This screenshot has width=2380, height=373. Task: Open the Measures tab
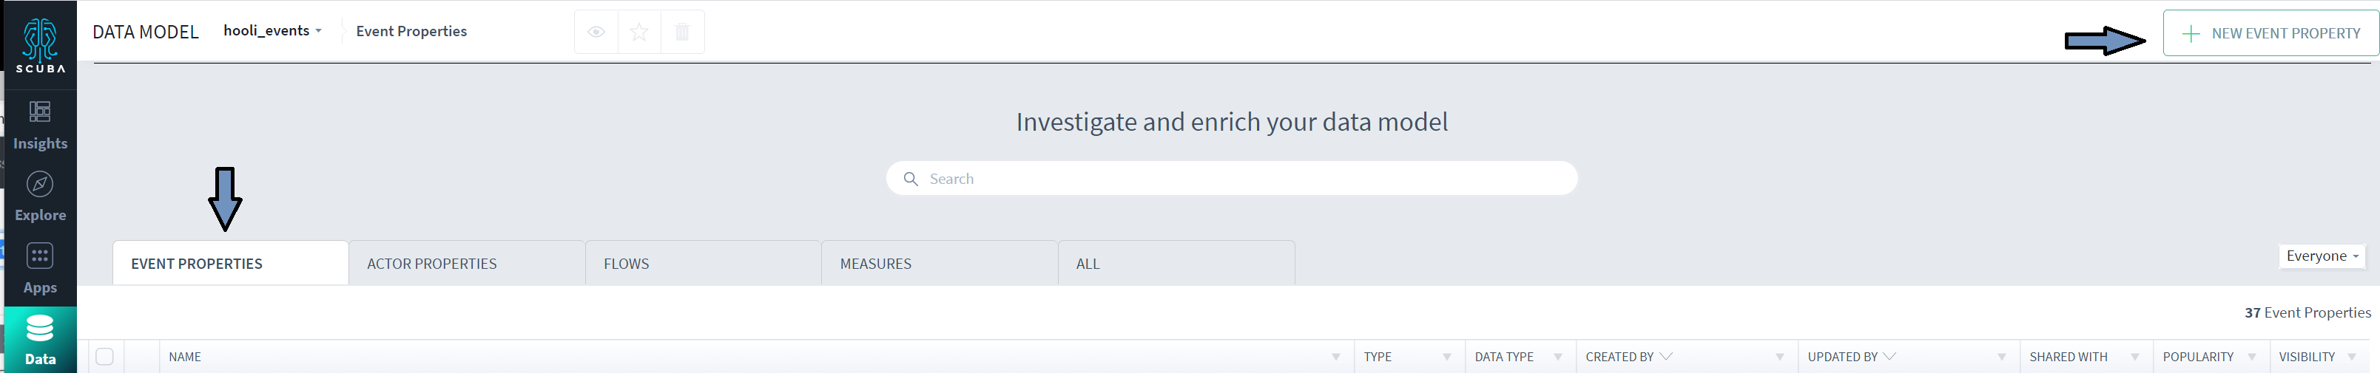click(875, 264)
